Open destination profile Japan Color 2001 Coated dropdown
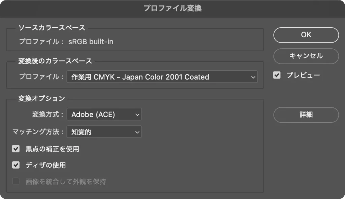Image resolution: width=345 pixels, height=199 pixels. [162, 77]
